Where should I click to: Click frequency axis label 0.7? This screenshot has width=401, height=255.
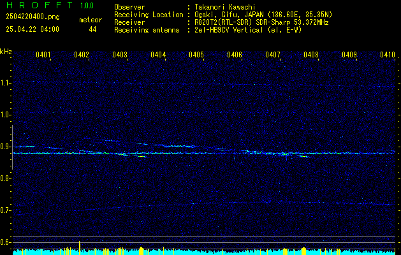(x=6, y=210)
